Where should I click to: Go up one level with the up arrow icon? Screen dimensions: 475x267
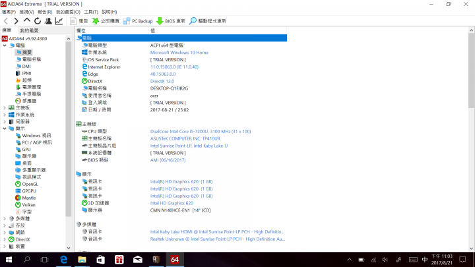[26, 20]
